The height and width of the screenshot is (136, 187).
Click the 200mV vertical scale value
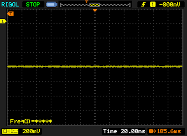[31, 131]
